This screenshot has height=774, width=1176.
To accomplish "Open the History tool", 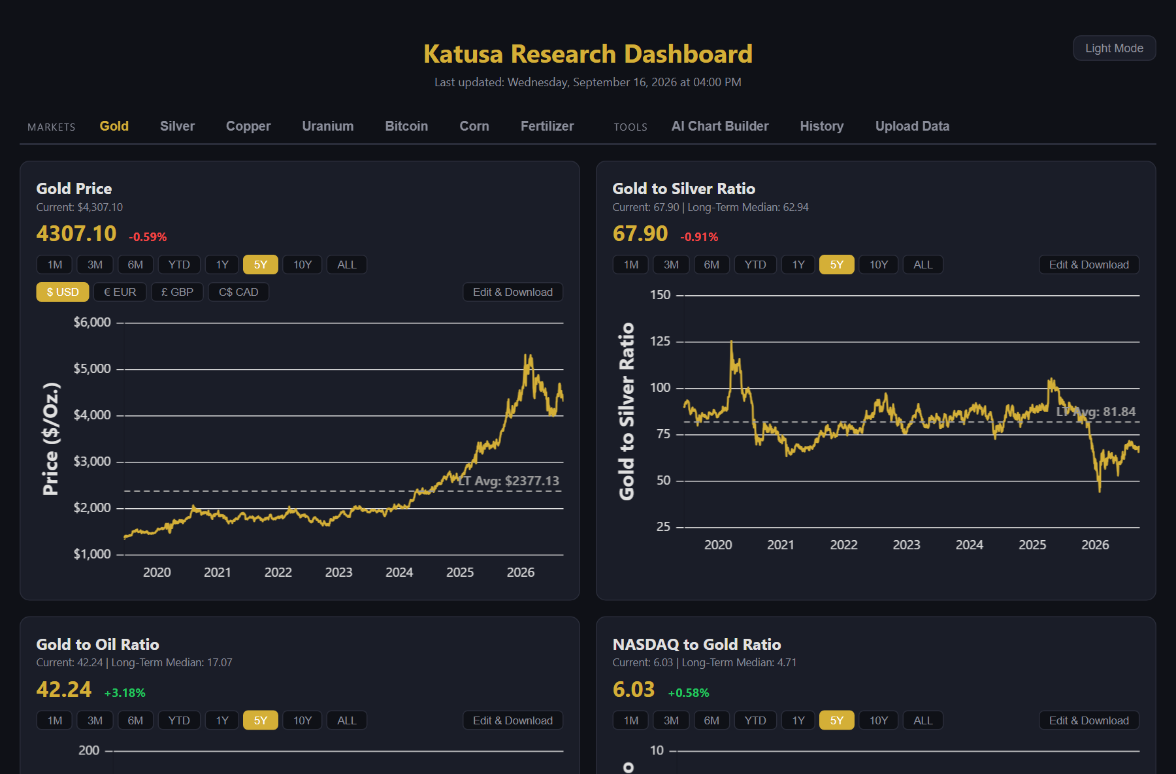I will 822,126.
